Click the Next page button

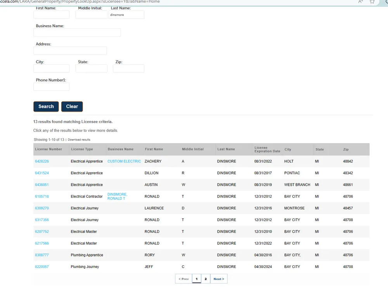tap(219, 279)
